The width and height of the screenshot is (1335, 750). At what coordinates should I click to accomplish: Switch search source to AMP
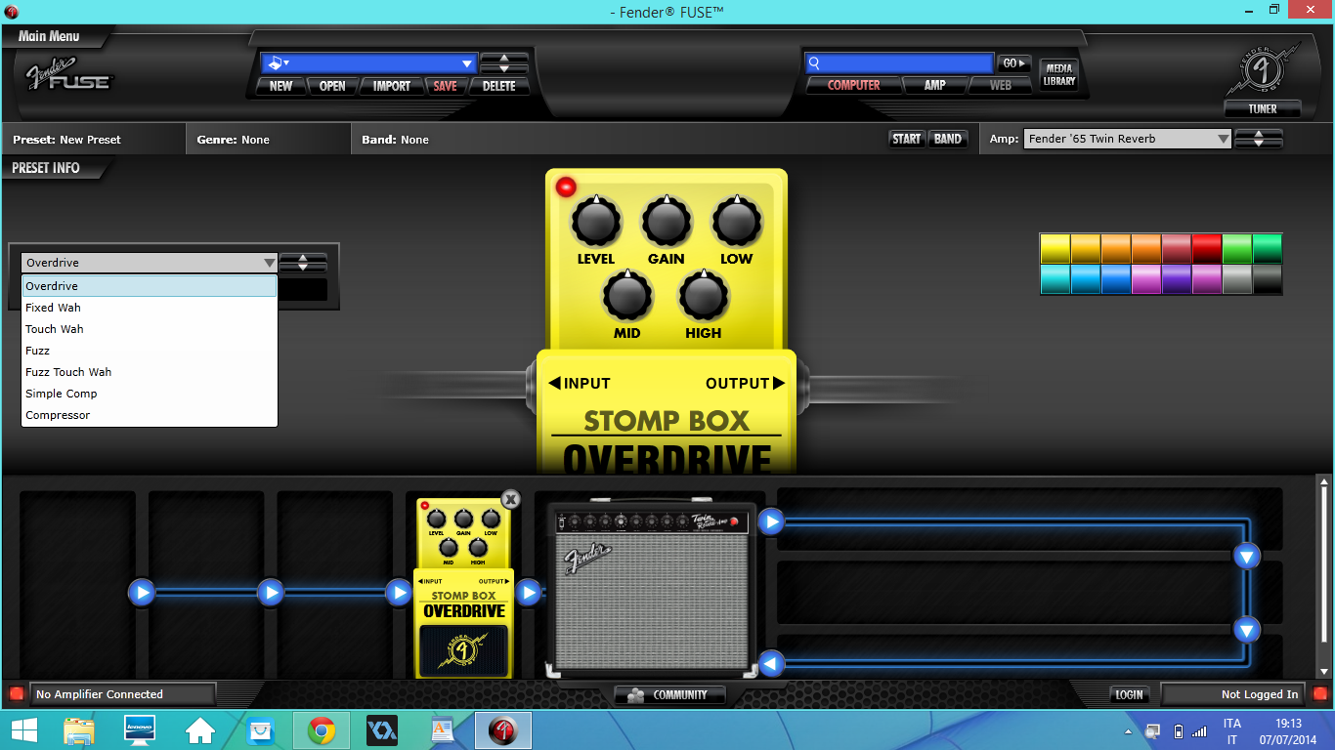[x=935, y=86]
